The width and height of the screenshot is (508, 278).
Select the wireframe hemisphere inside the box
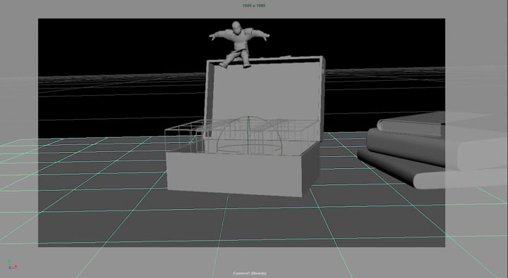point(249,135)
